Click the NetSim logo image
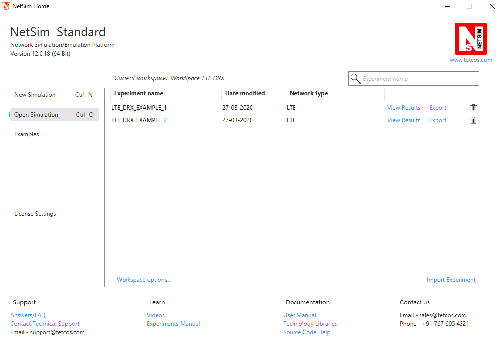The height and width of the screenshot is (345, 504). coord(470,39)
